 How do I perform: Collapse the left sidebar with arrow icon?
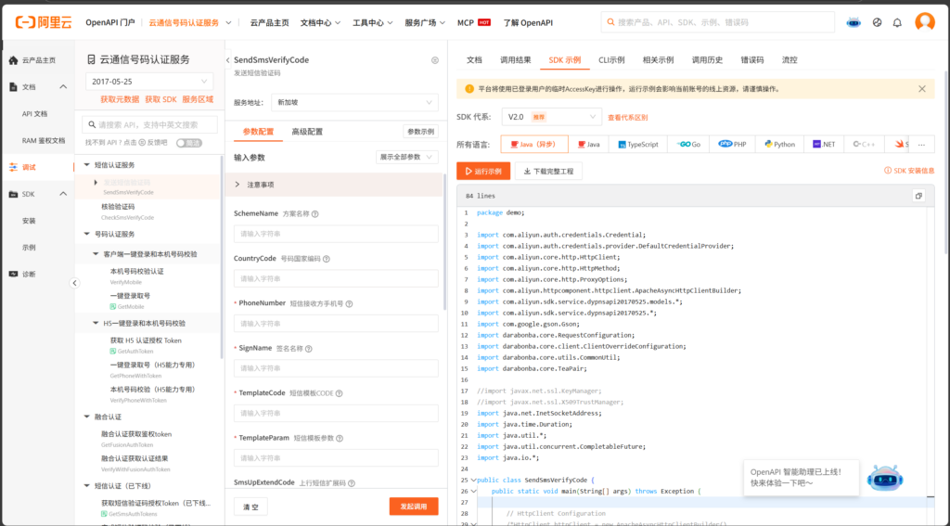pos(75,283)
